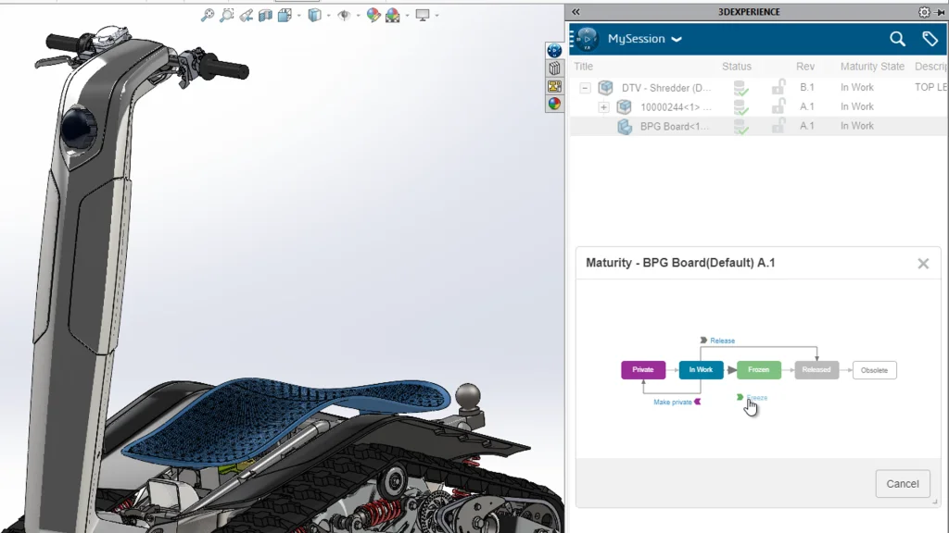Viewport: 949px width, 533px height.
Task: Click the Edit Appearance icon
Action: [x=373, y=15]
